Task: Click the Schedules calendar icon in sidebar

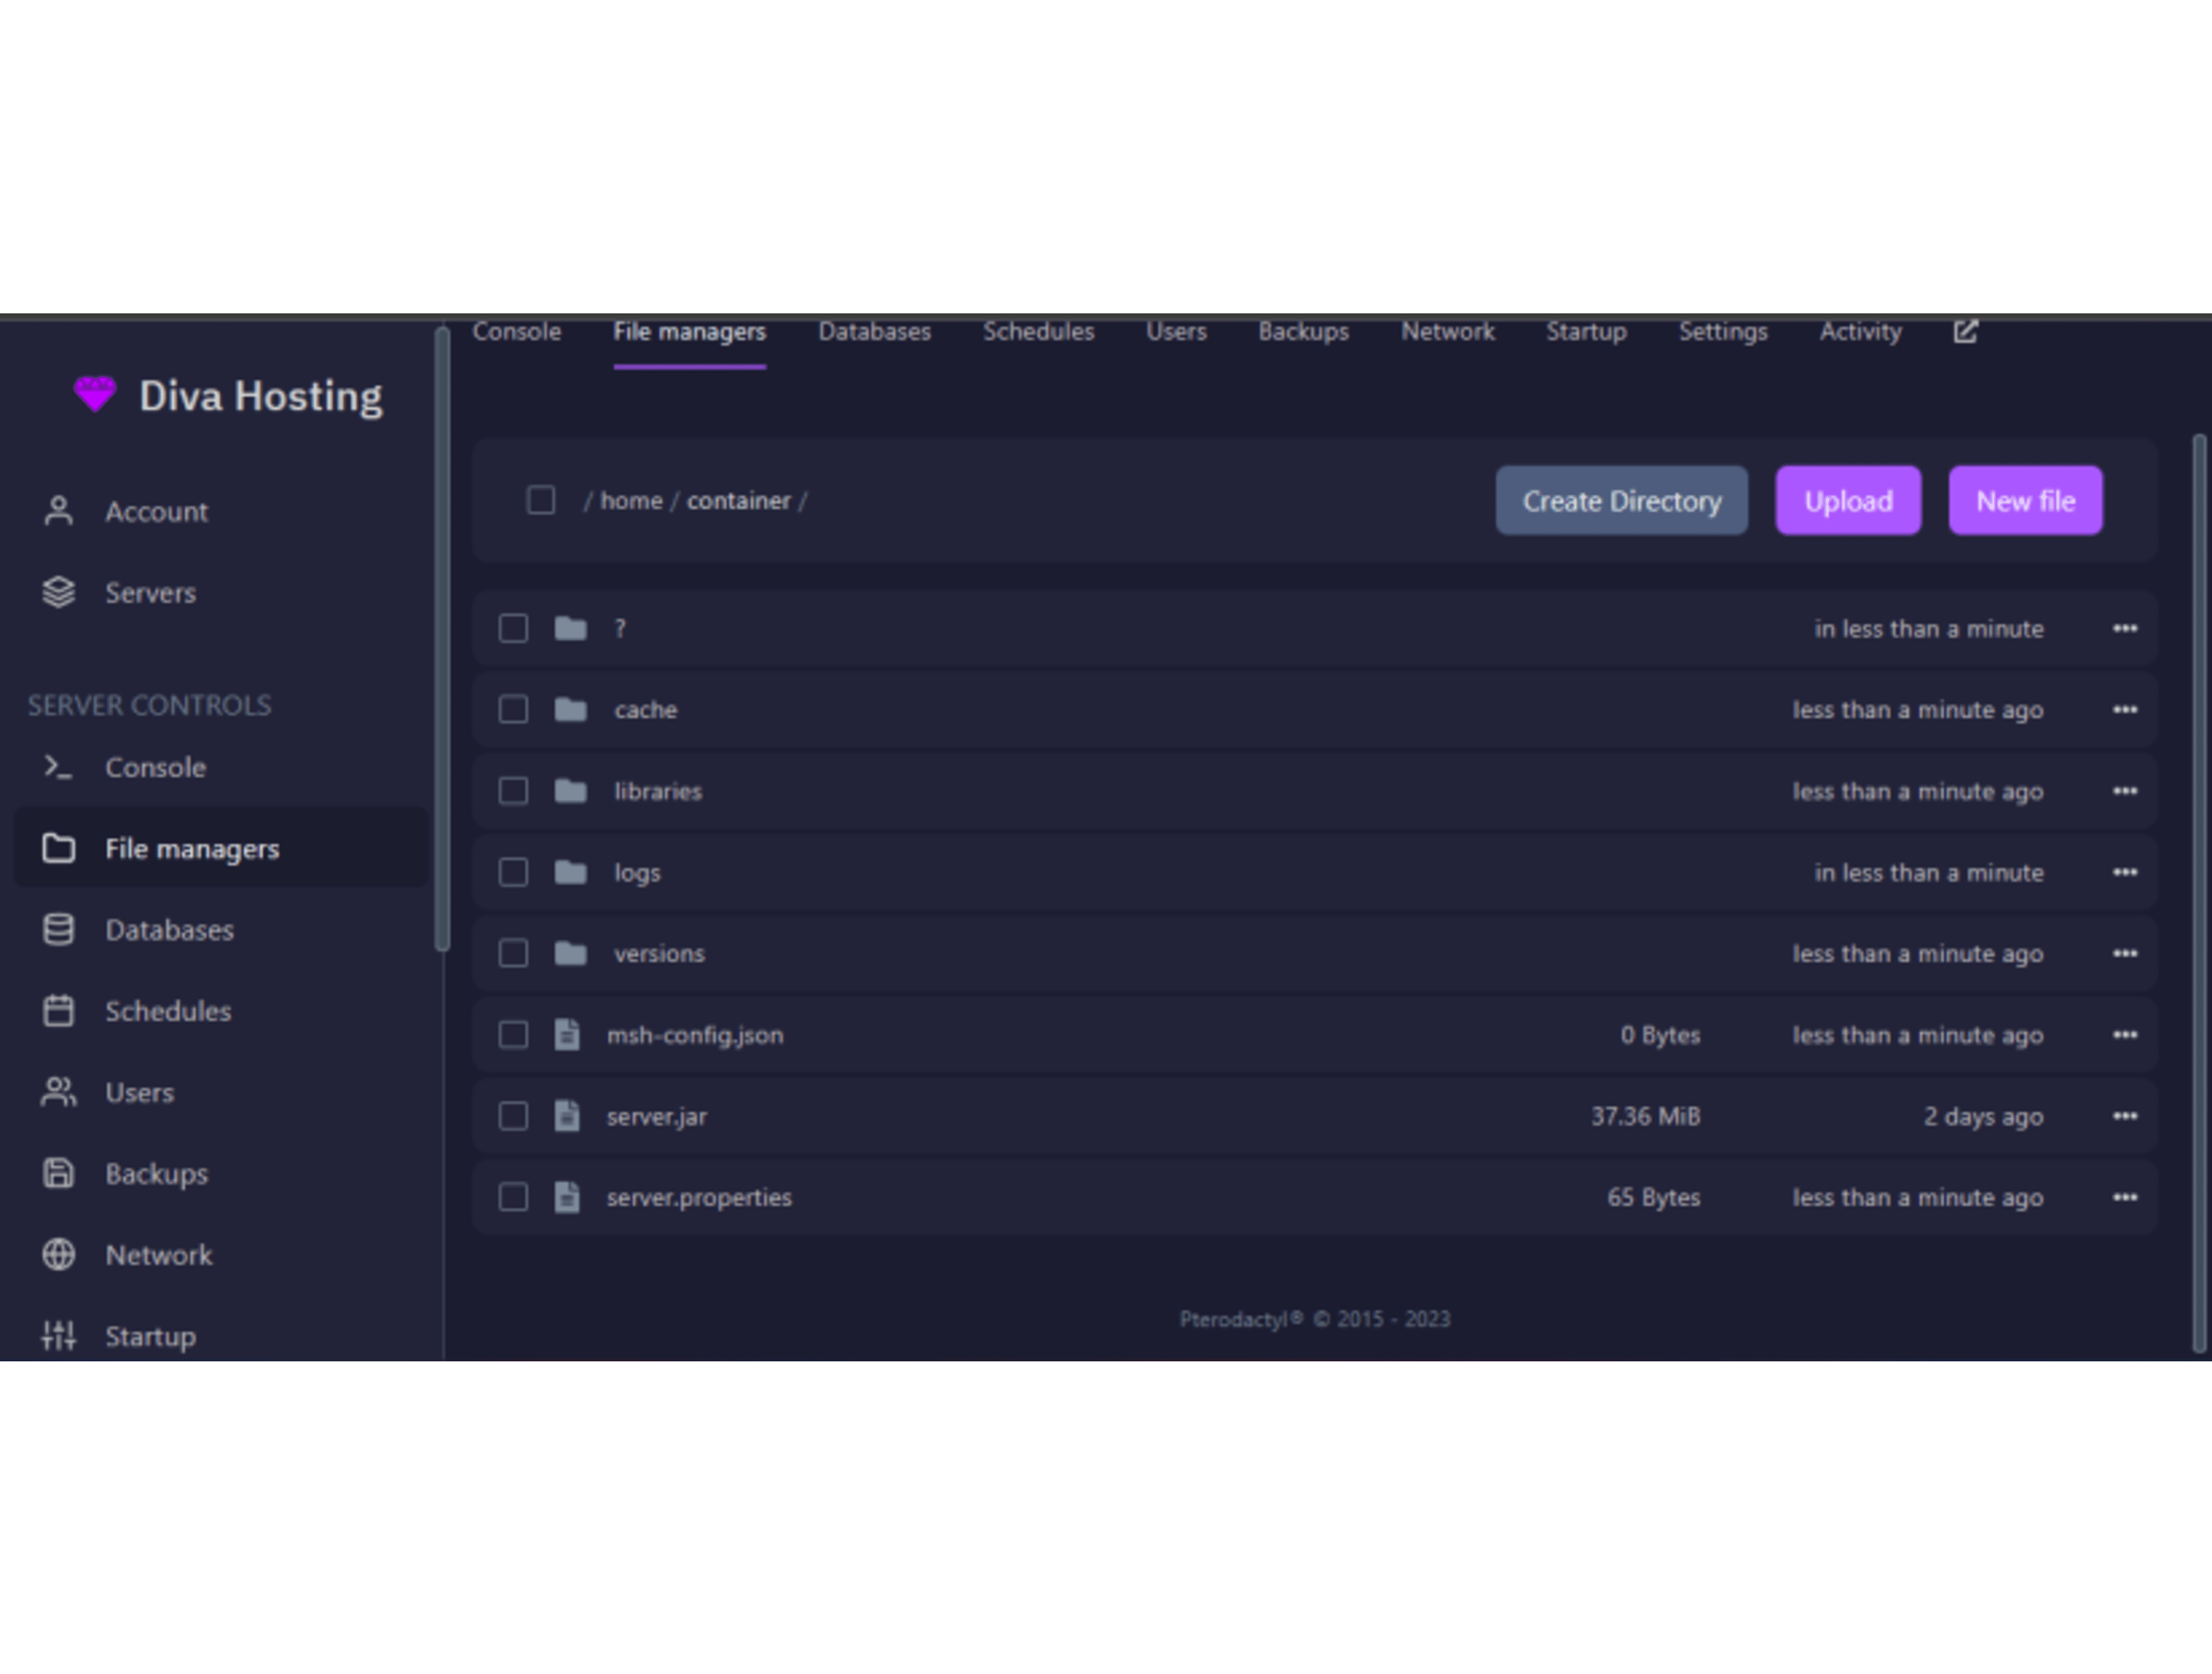Action: click(59, 1010)
